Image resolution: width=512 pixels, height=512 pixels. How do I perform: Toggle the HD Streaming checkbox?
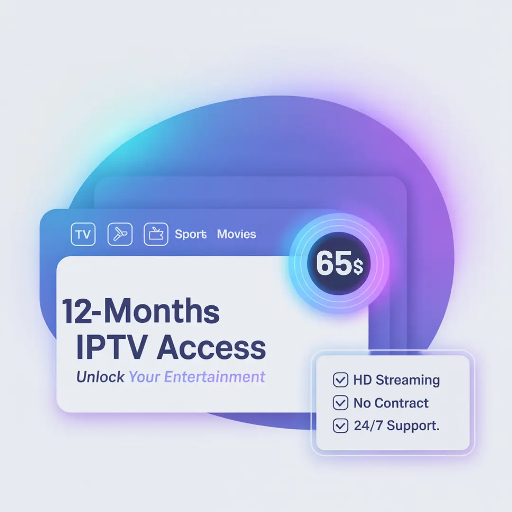[340, 380]
